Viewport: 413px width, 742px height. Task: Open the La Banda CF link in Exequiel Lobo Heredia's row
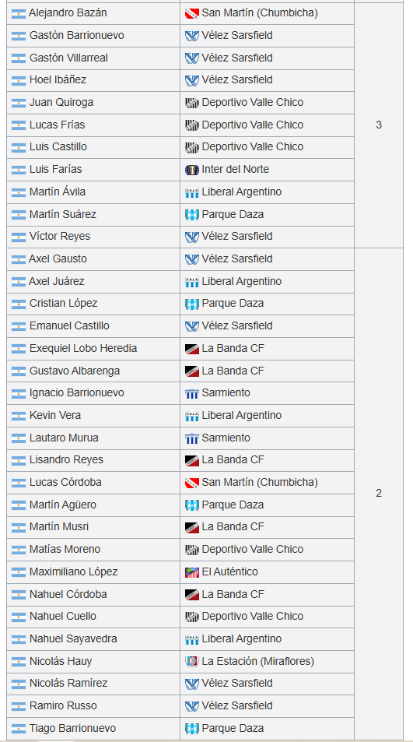pos(233,348)
